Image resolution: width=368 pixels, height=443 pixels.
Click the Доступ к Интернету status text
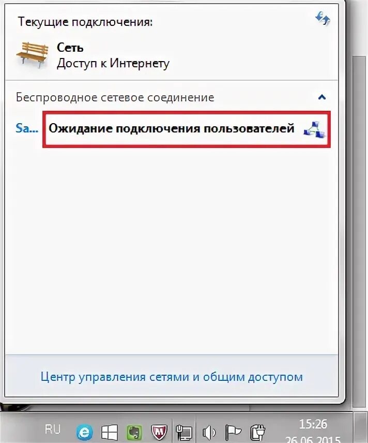113,64
